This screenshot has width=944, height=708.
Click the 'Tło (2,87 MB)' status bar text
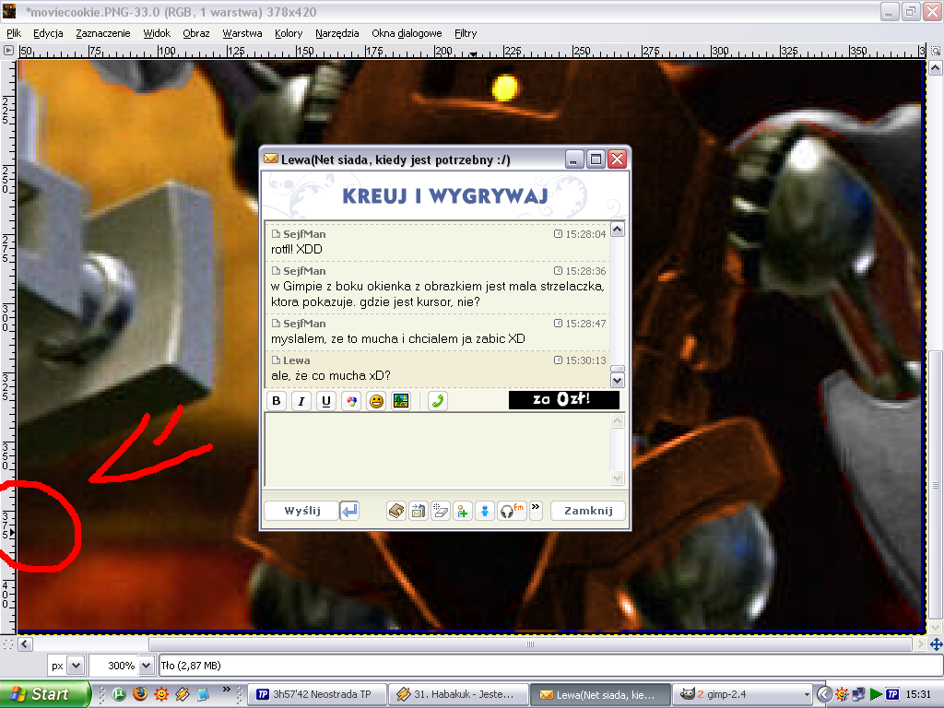191,666
